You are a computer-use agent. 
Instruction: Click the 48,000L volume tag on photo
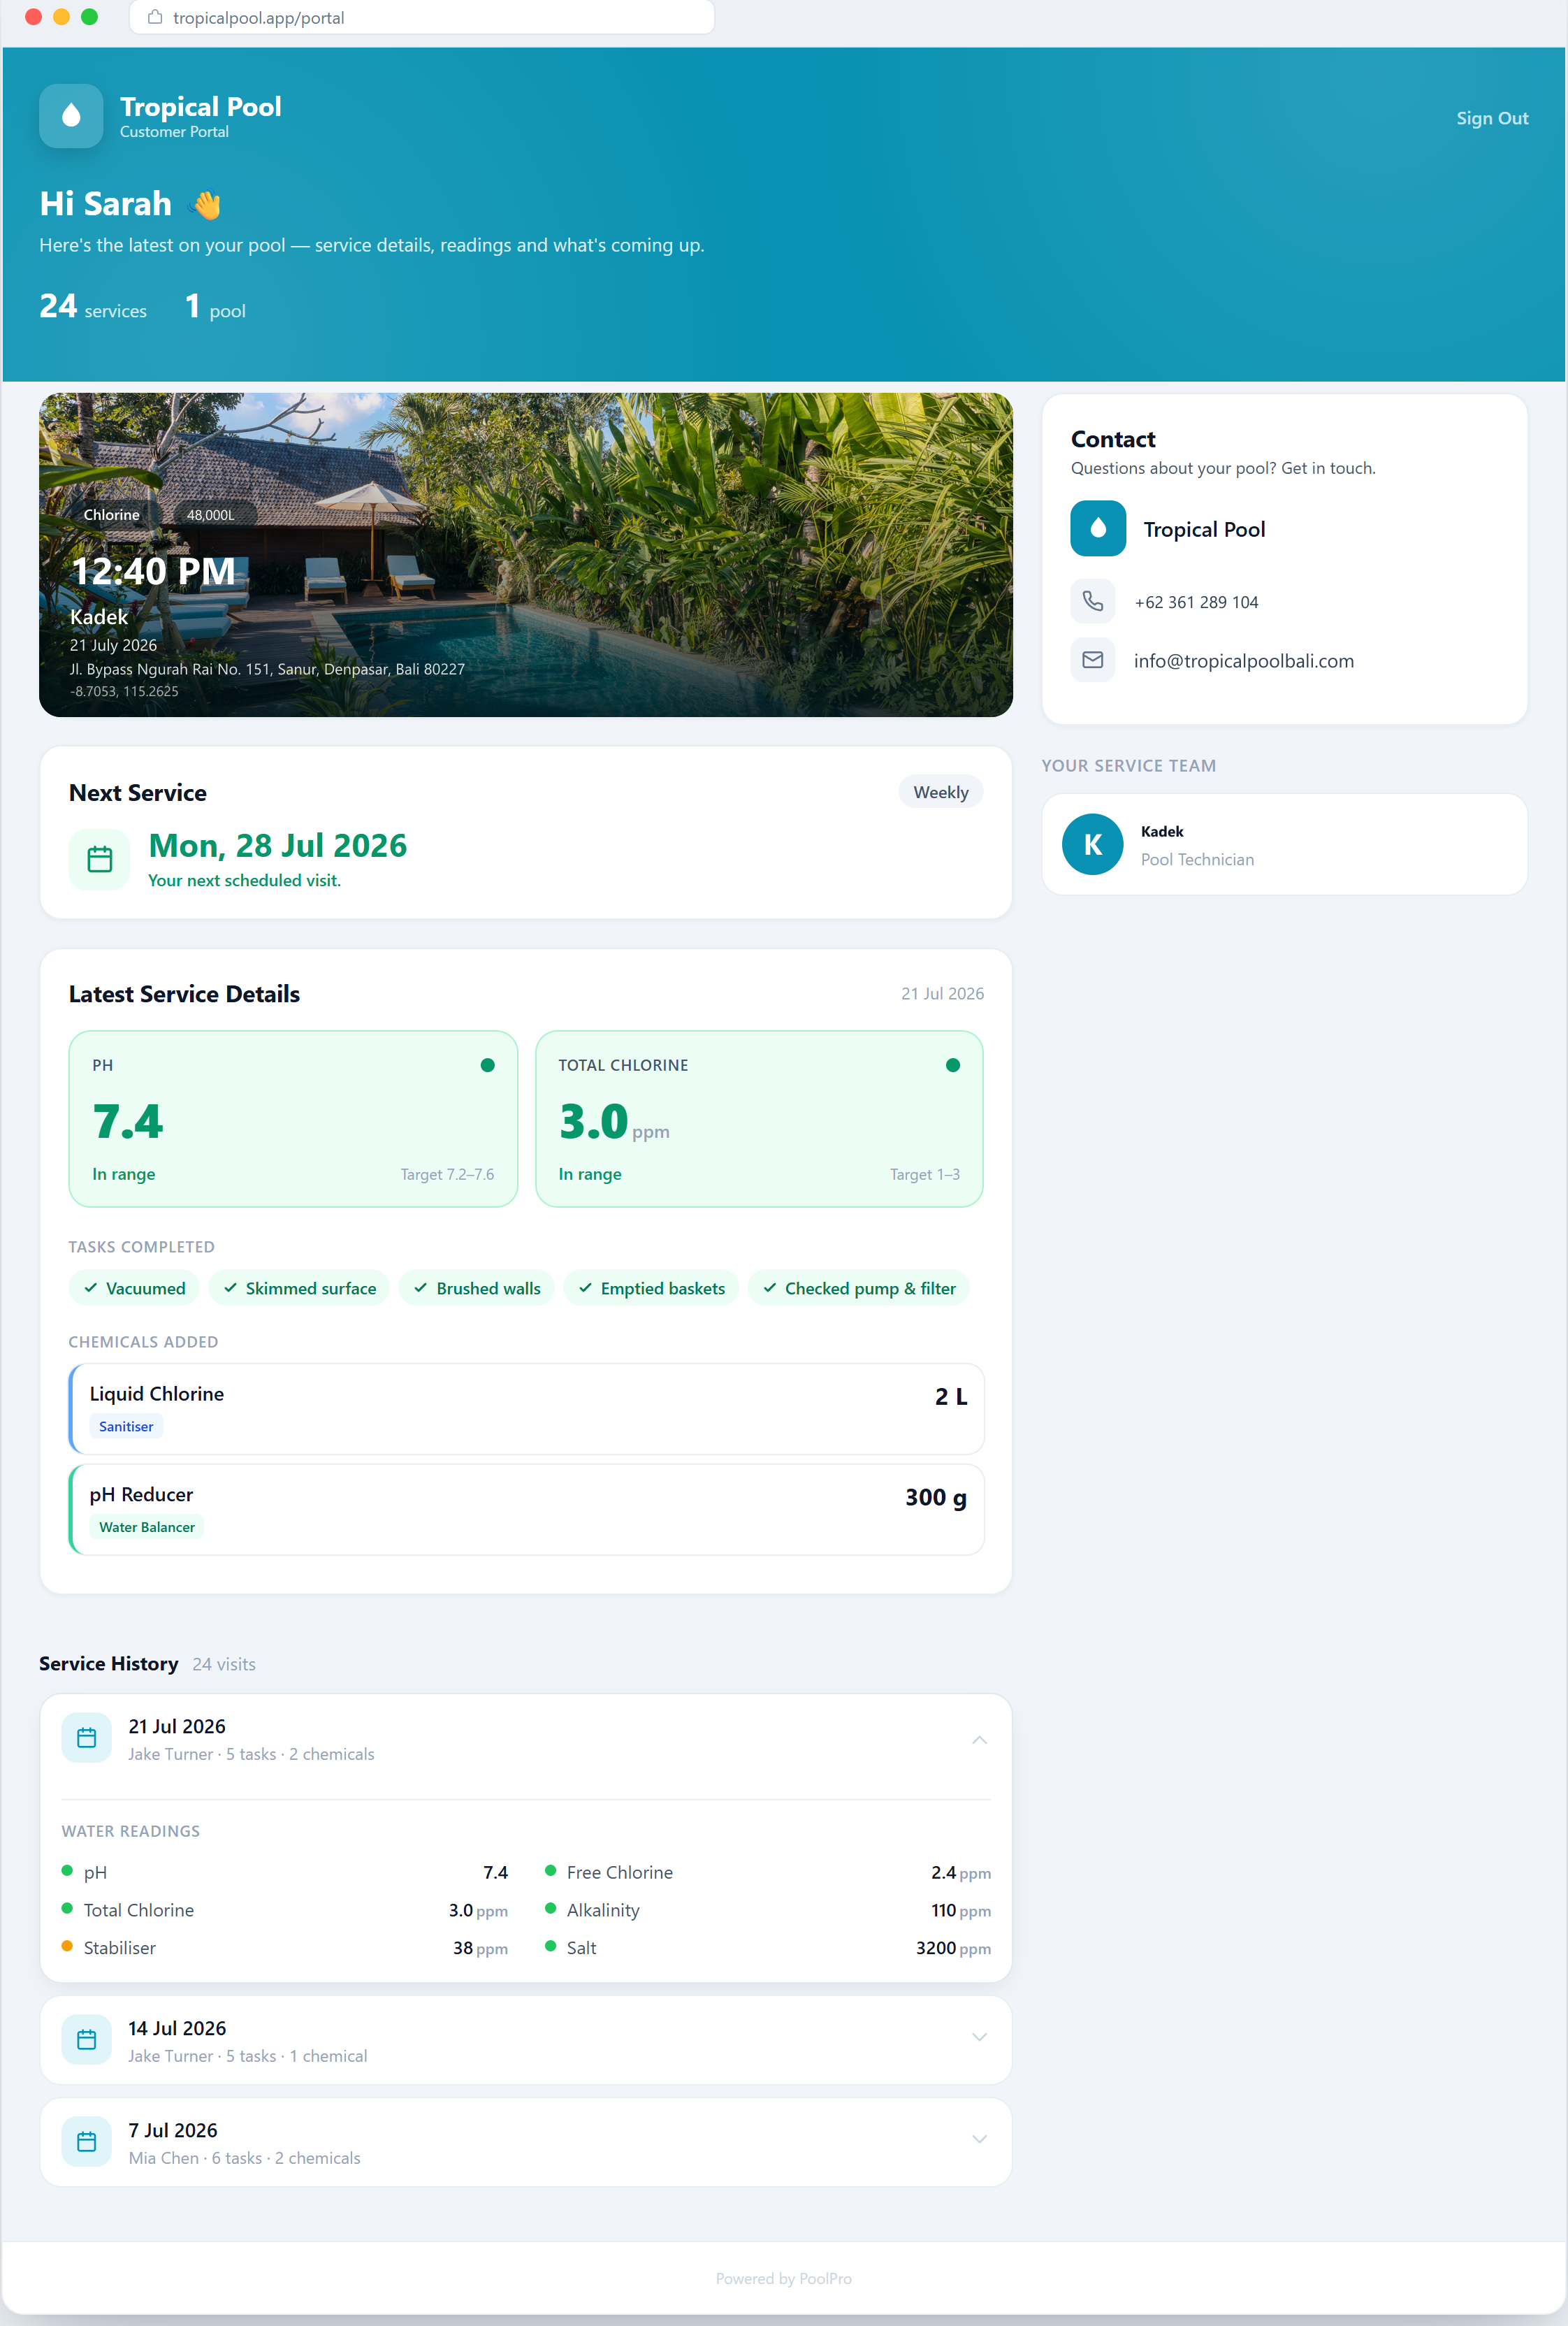pyautogui.click(x=210, y=515)
